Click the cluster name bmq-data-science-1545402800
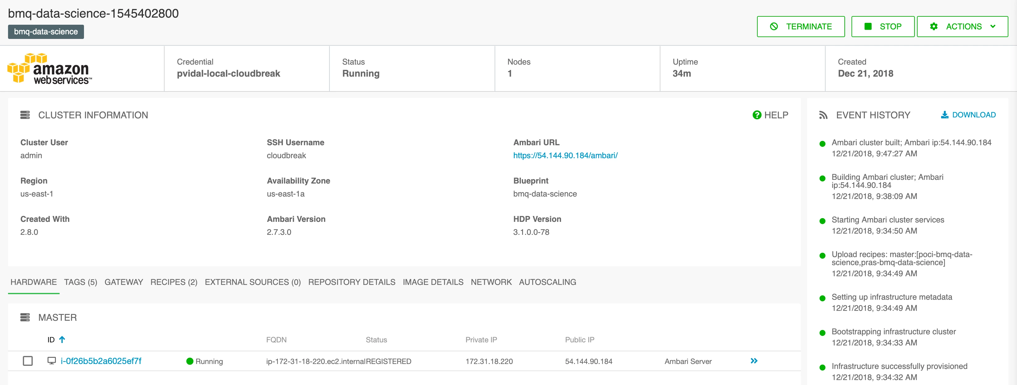The height and width of the screenshot is (385, 1017). [x=93, y=13]
